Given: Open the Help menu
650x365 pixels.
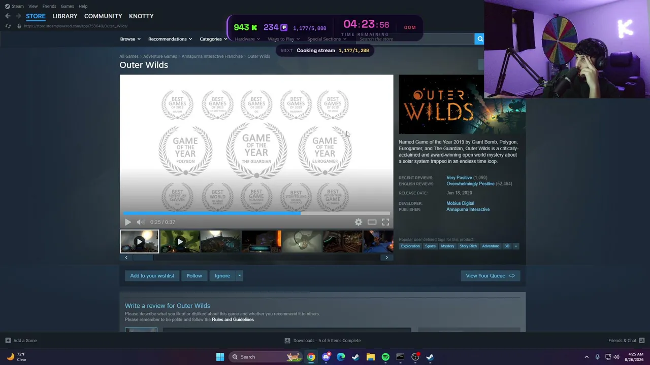Looking at the screenshot, I should click(x=83, y=6).
